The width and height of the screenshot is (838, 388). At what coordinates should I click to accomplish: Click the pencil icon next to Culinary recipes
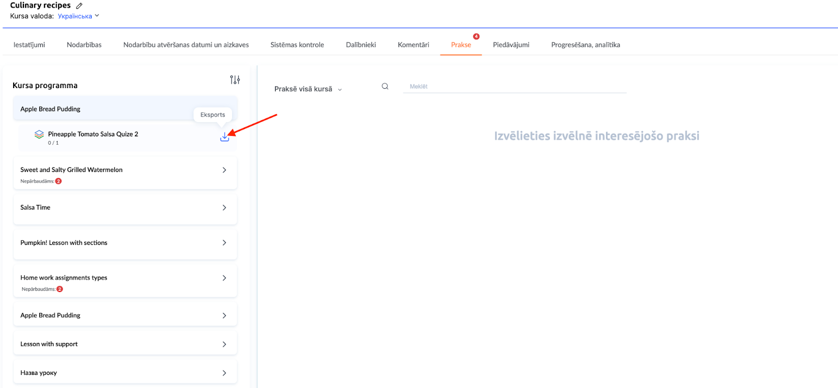[x=80, y=6]
